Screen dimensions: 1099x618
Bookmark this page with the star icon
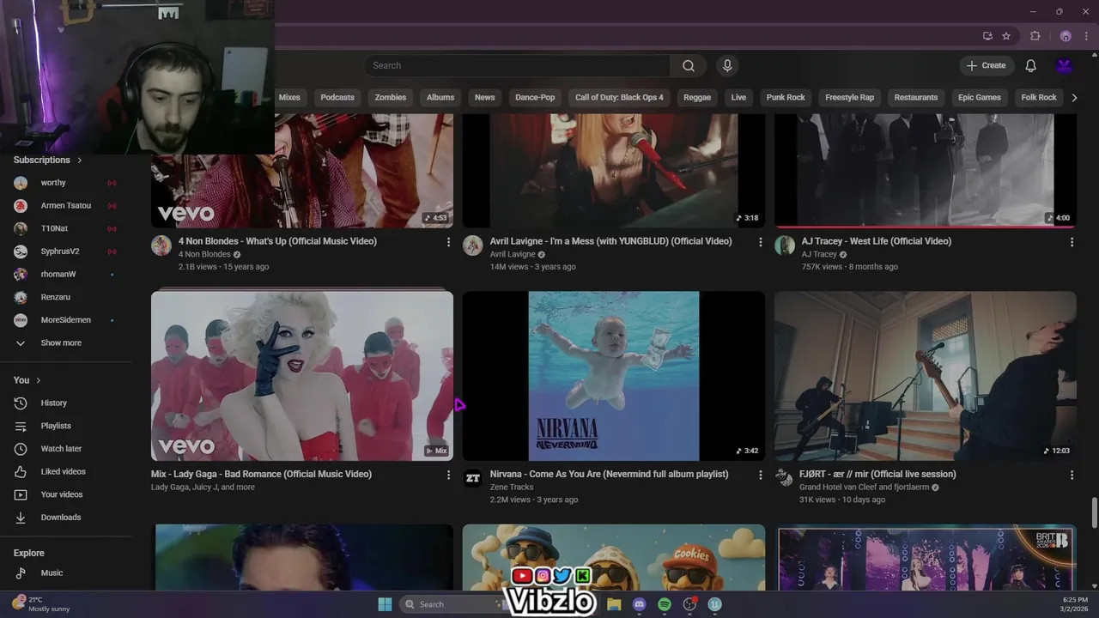[x=1006, y=36]
